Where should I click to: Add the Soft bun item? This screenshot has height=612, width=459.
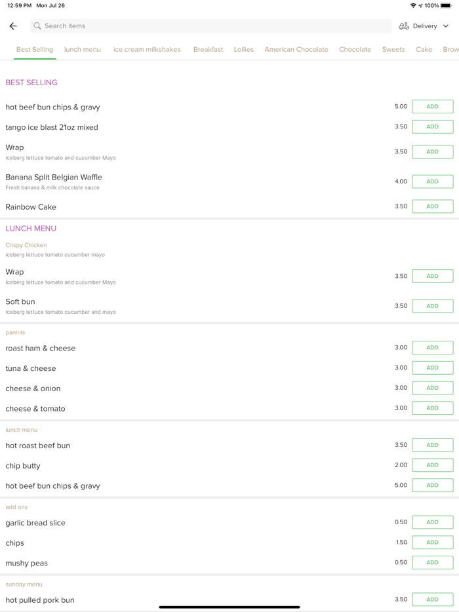[x=432, y=306]
